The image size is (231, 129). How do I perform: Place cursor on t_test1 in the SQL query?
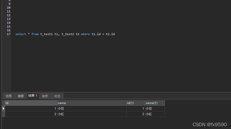[46, 34]
